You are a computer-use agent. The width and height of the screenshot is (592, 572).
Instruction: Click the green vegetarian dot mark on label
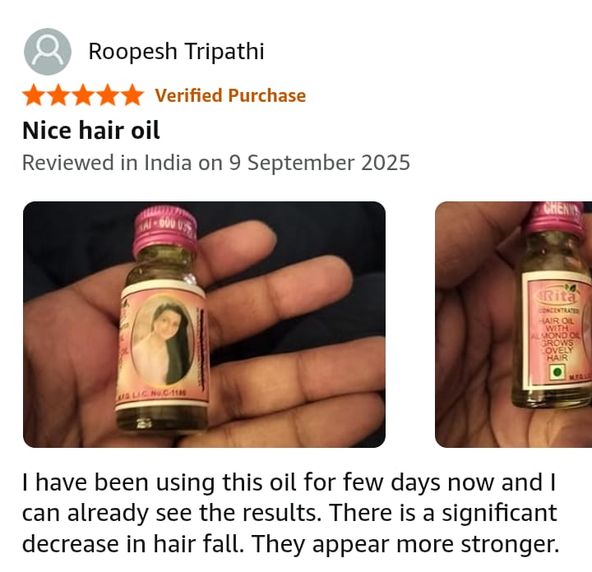(557, 372)
